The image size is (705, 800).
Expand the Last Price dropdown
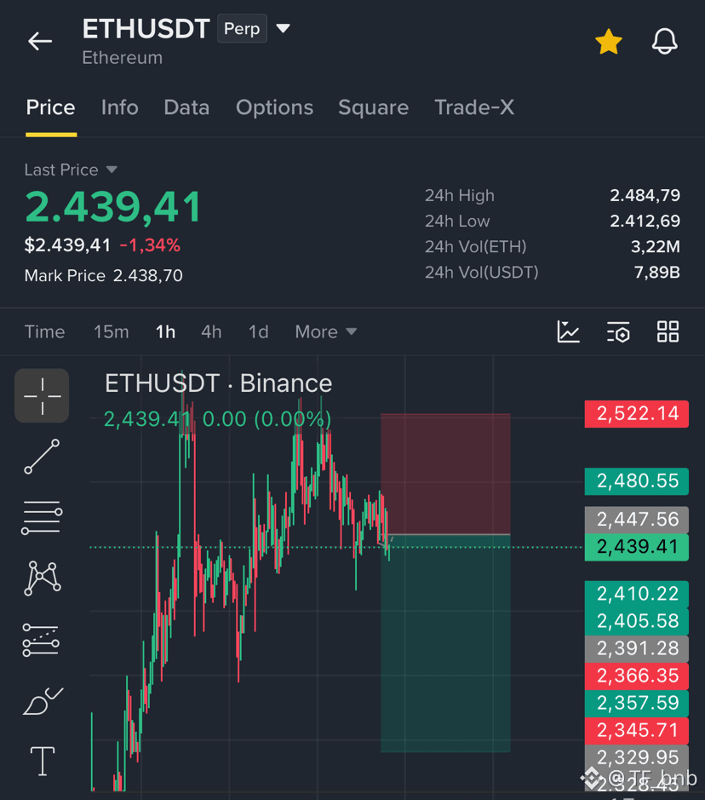click(71, 170)
